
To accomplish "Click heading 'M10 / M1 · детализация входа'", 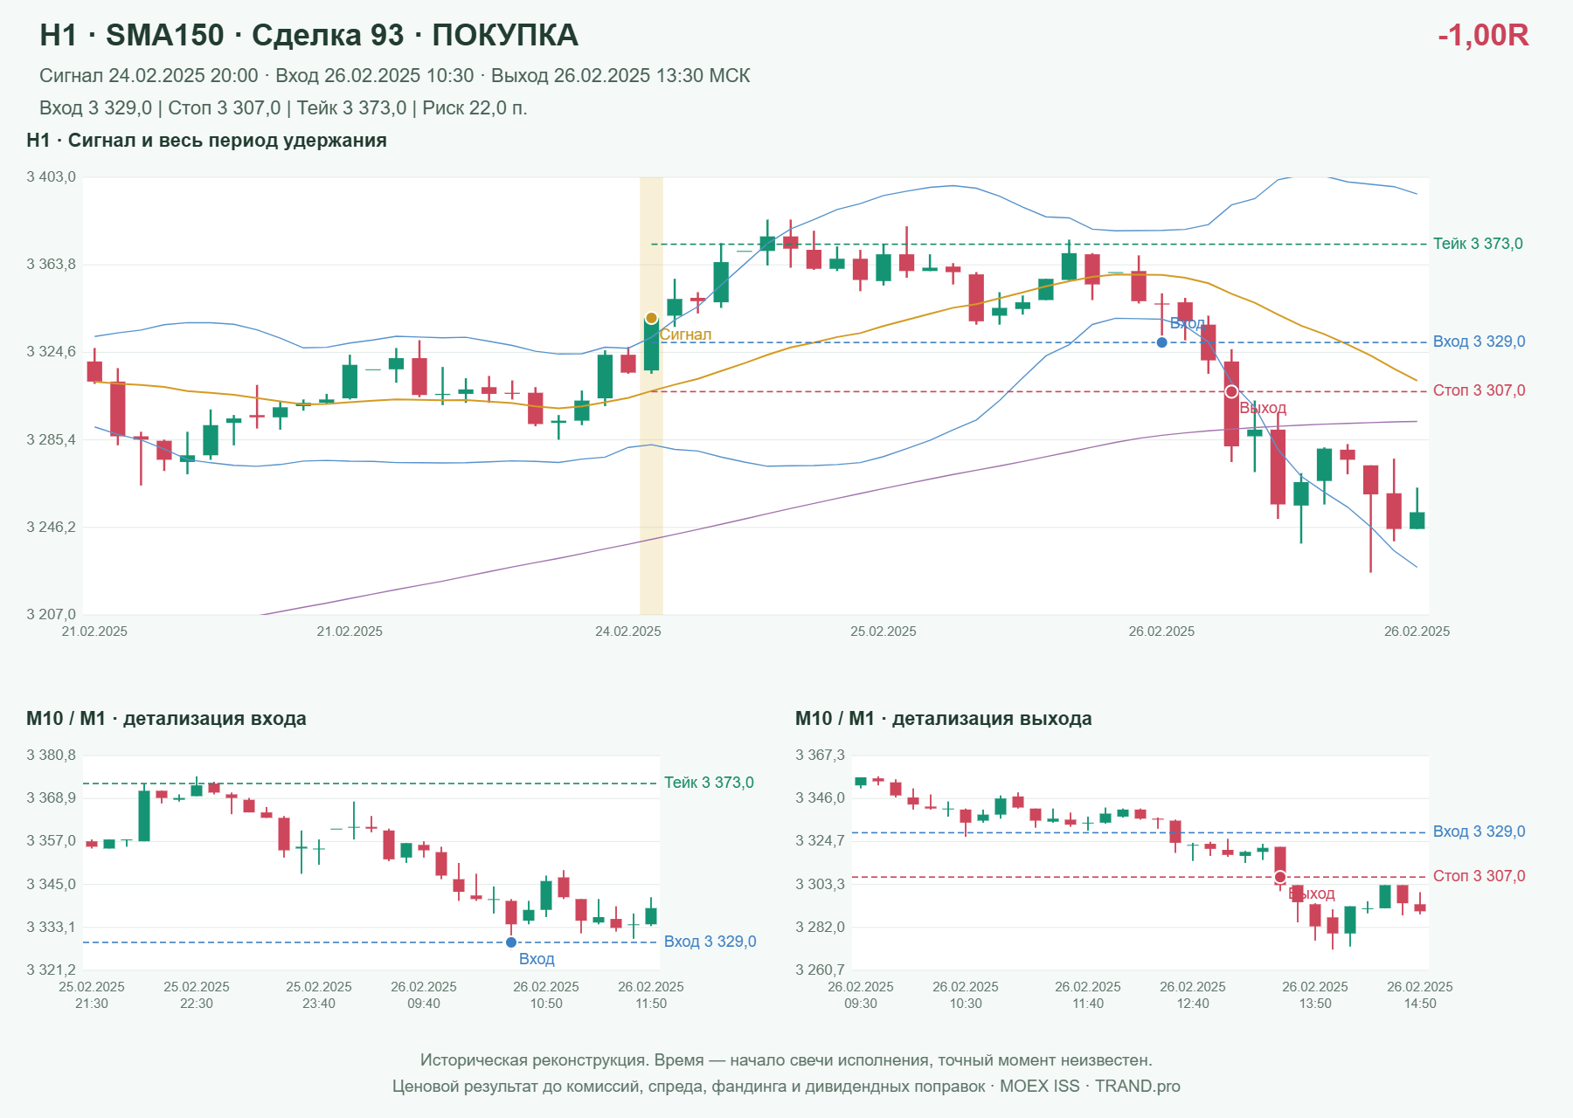I will tap(166, 719).
